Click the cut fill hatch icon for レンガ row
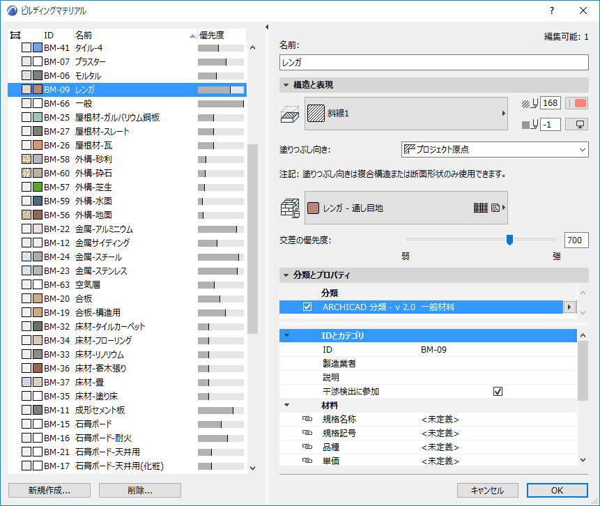The width and height of the screenshot is (600, 506). coord(26,90)
